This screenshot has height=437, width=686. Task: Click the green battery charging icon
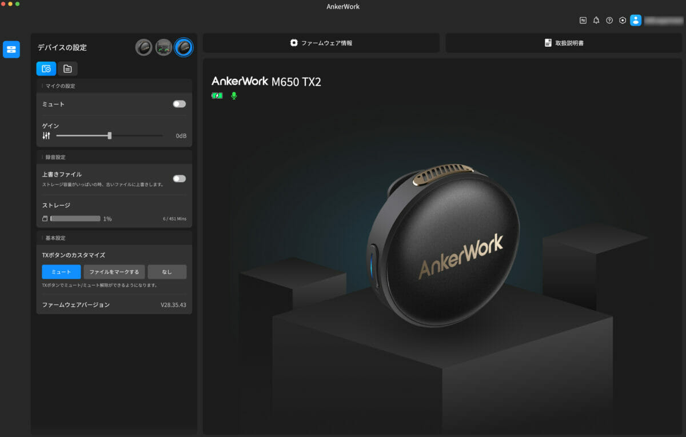coord(217,95)
